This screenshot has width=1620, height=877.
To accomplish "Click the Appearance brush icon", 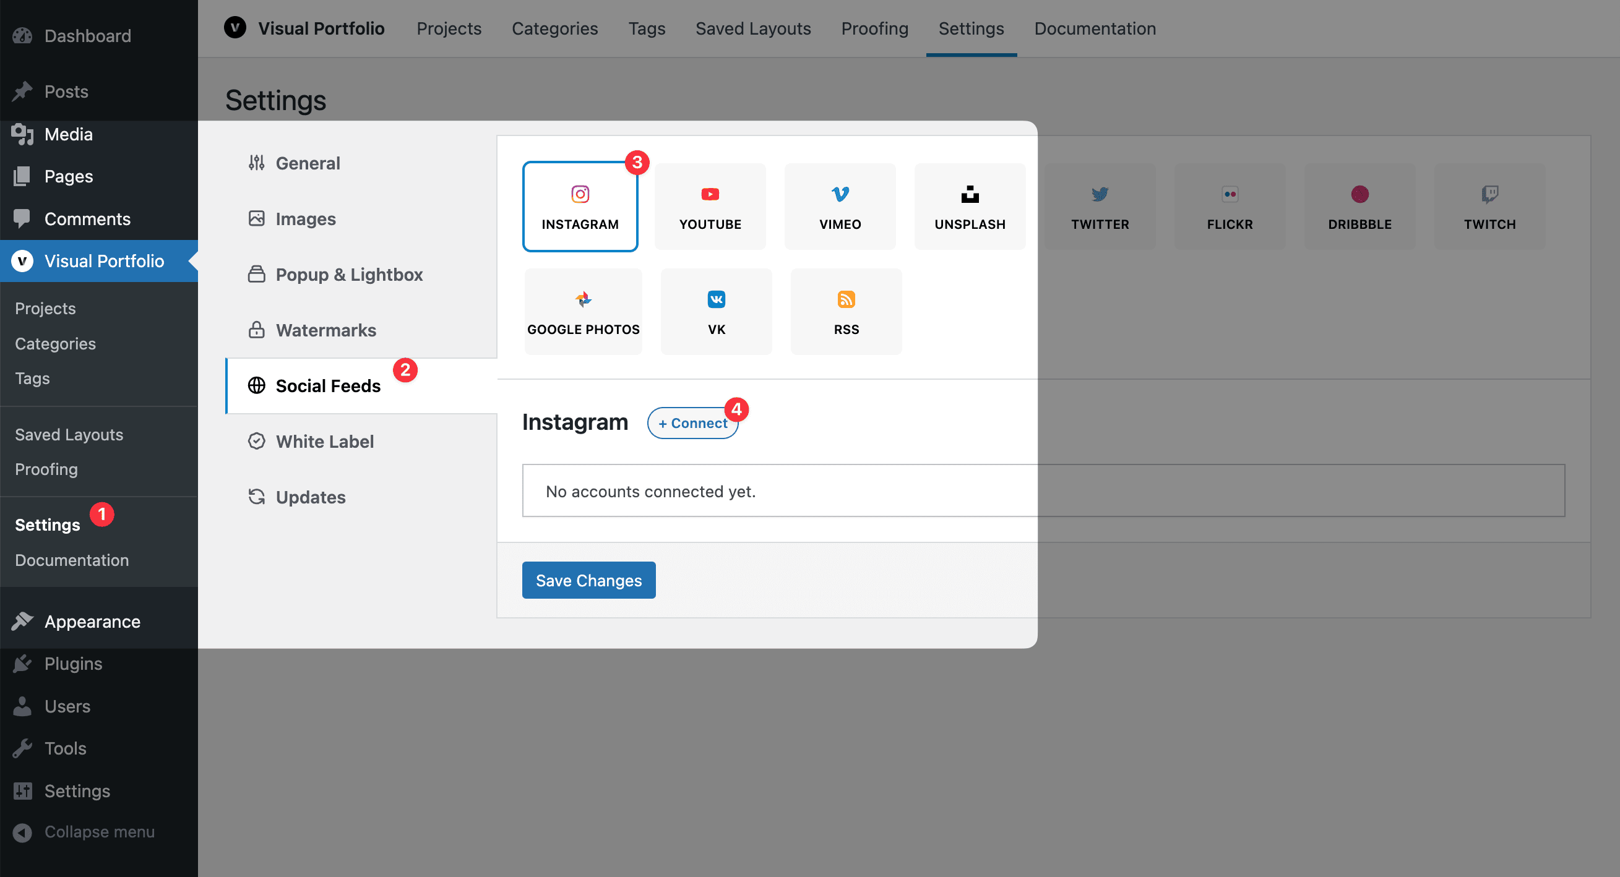I will pyautogui.click(x=22, y=621).
